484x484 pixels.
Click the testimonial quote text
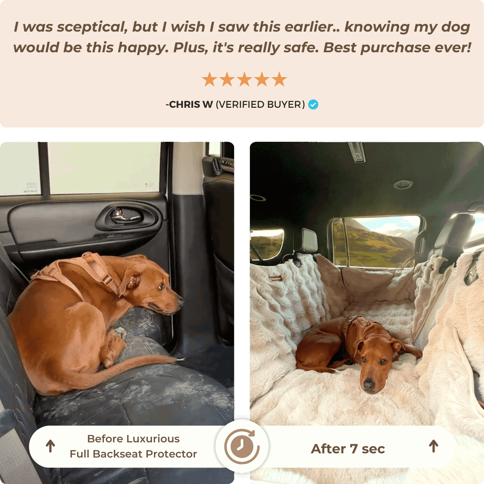[242, 37]
